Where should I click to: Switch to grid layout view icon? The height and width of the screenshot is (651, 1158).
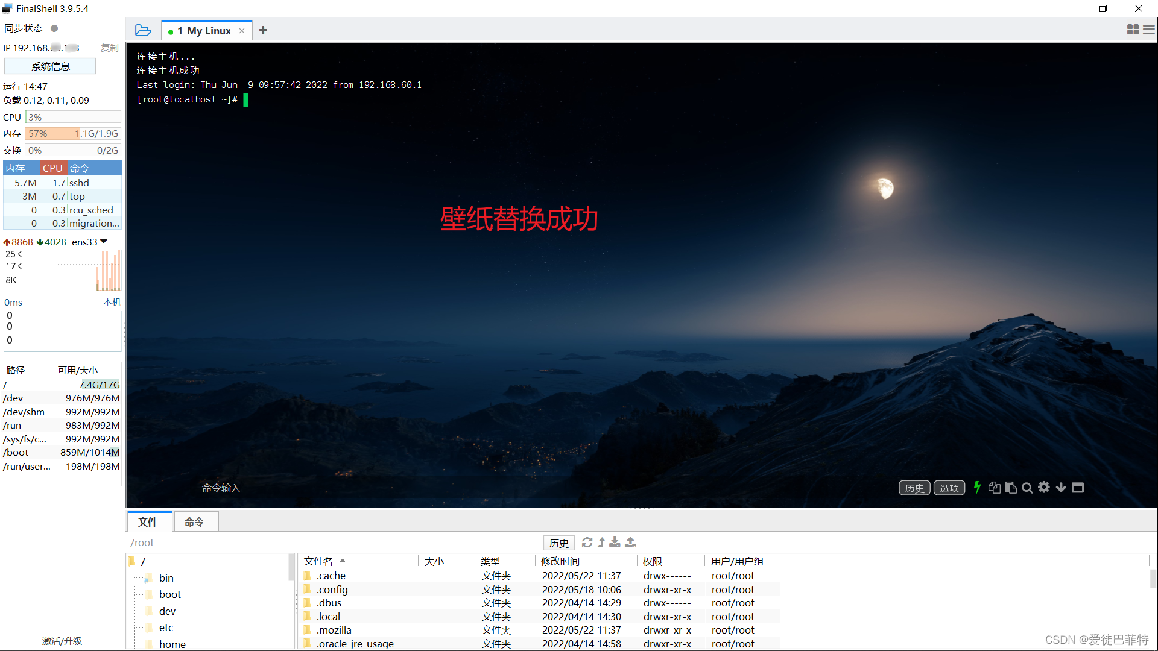click(x=1133, y=30)
